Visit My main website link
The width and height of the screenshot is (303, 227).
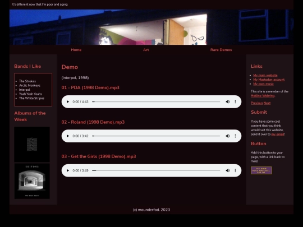coord(265,75)
